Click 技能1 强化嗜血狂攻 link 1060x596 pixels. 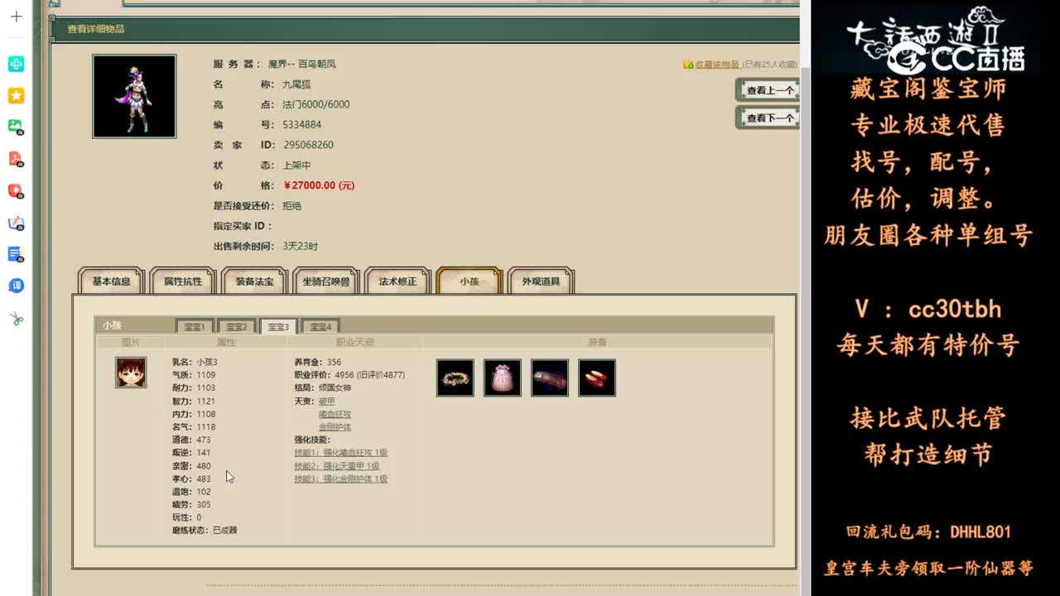point(341,453)
